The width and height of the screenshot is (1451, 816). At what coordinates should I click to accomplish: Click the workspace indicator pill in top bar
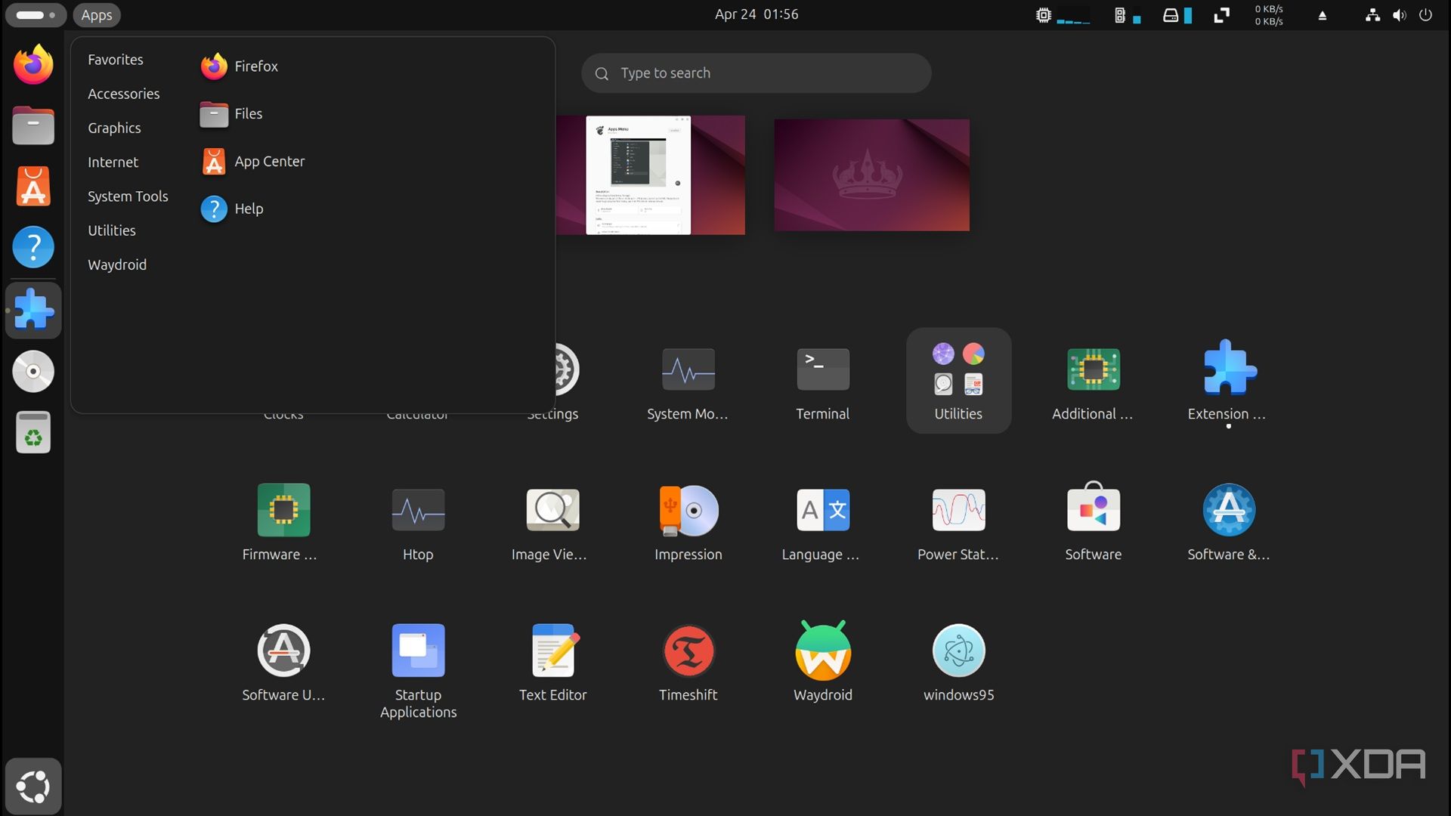(x=36, y=14)
